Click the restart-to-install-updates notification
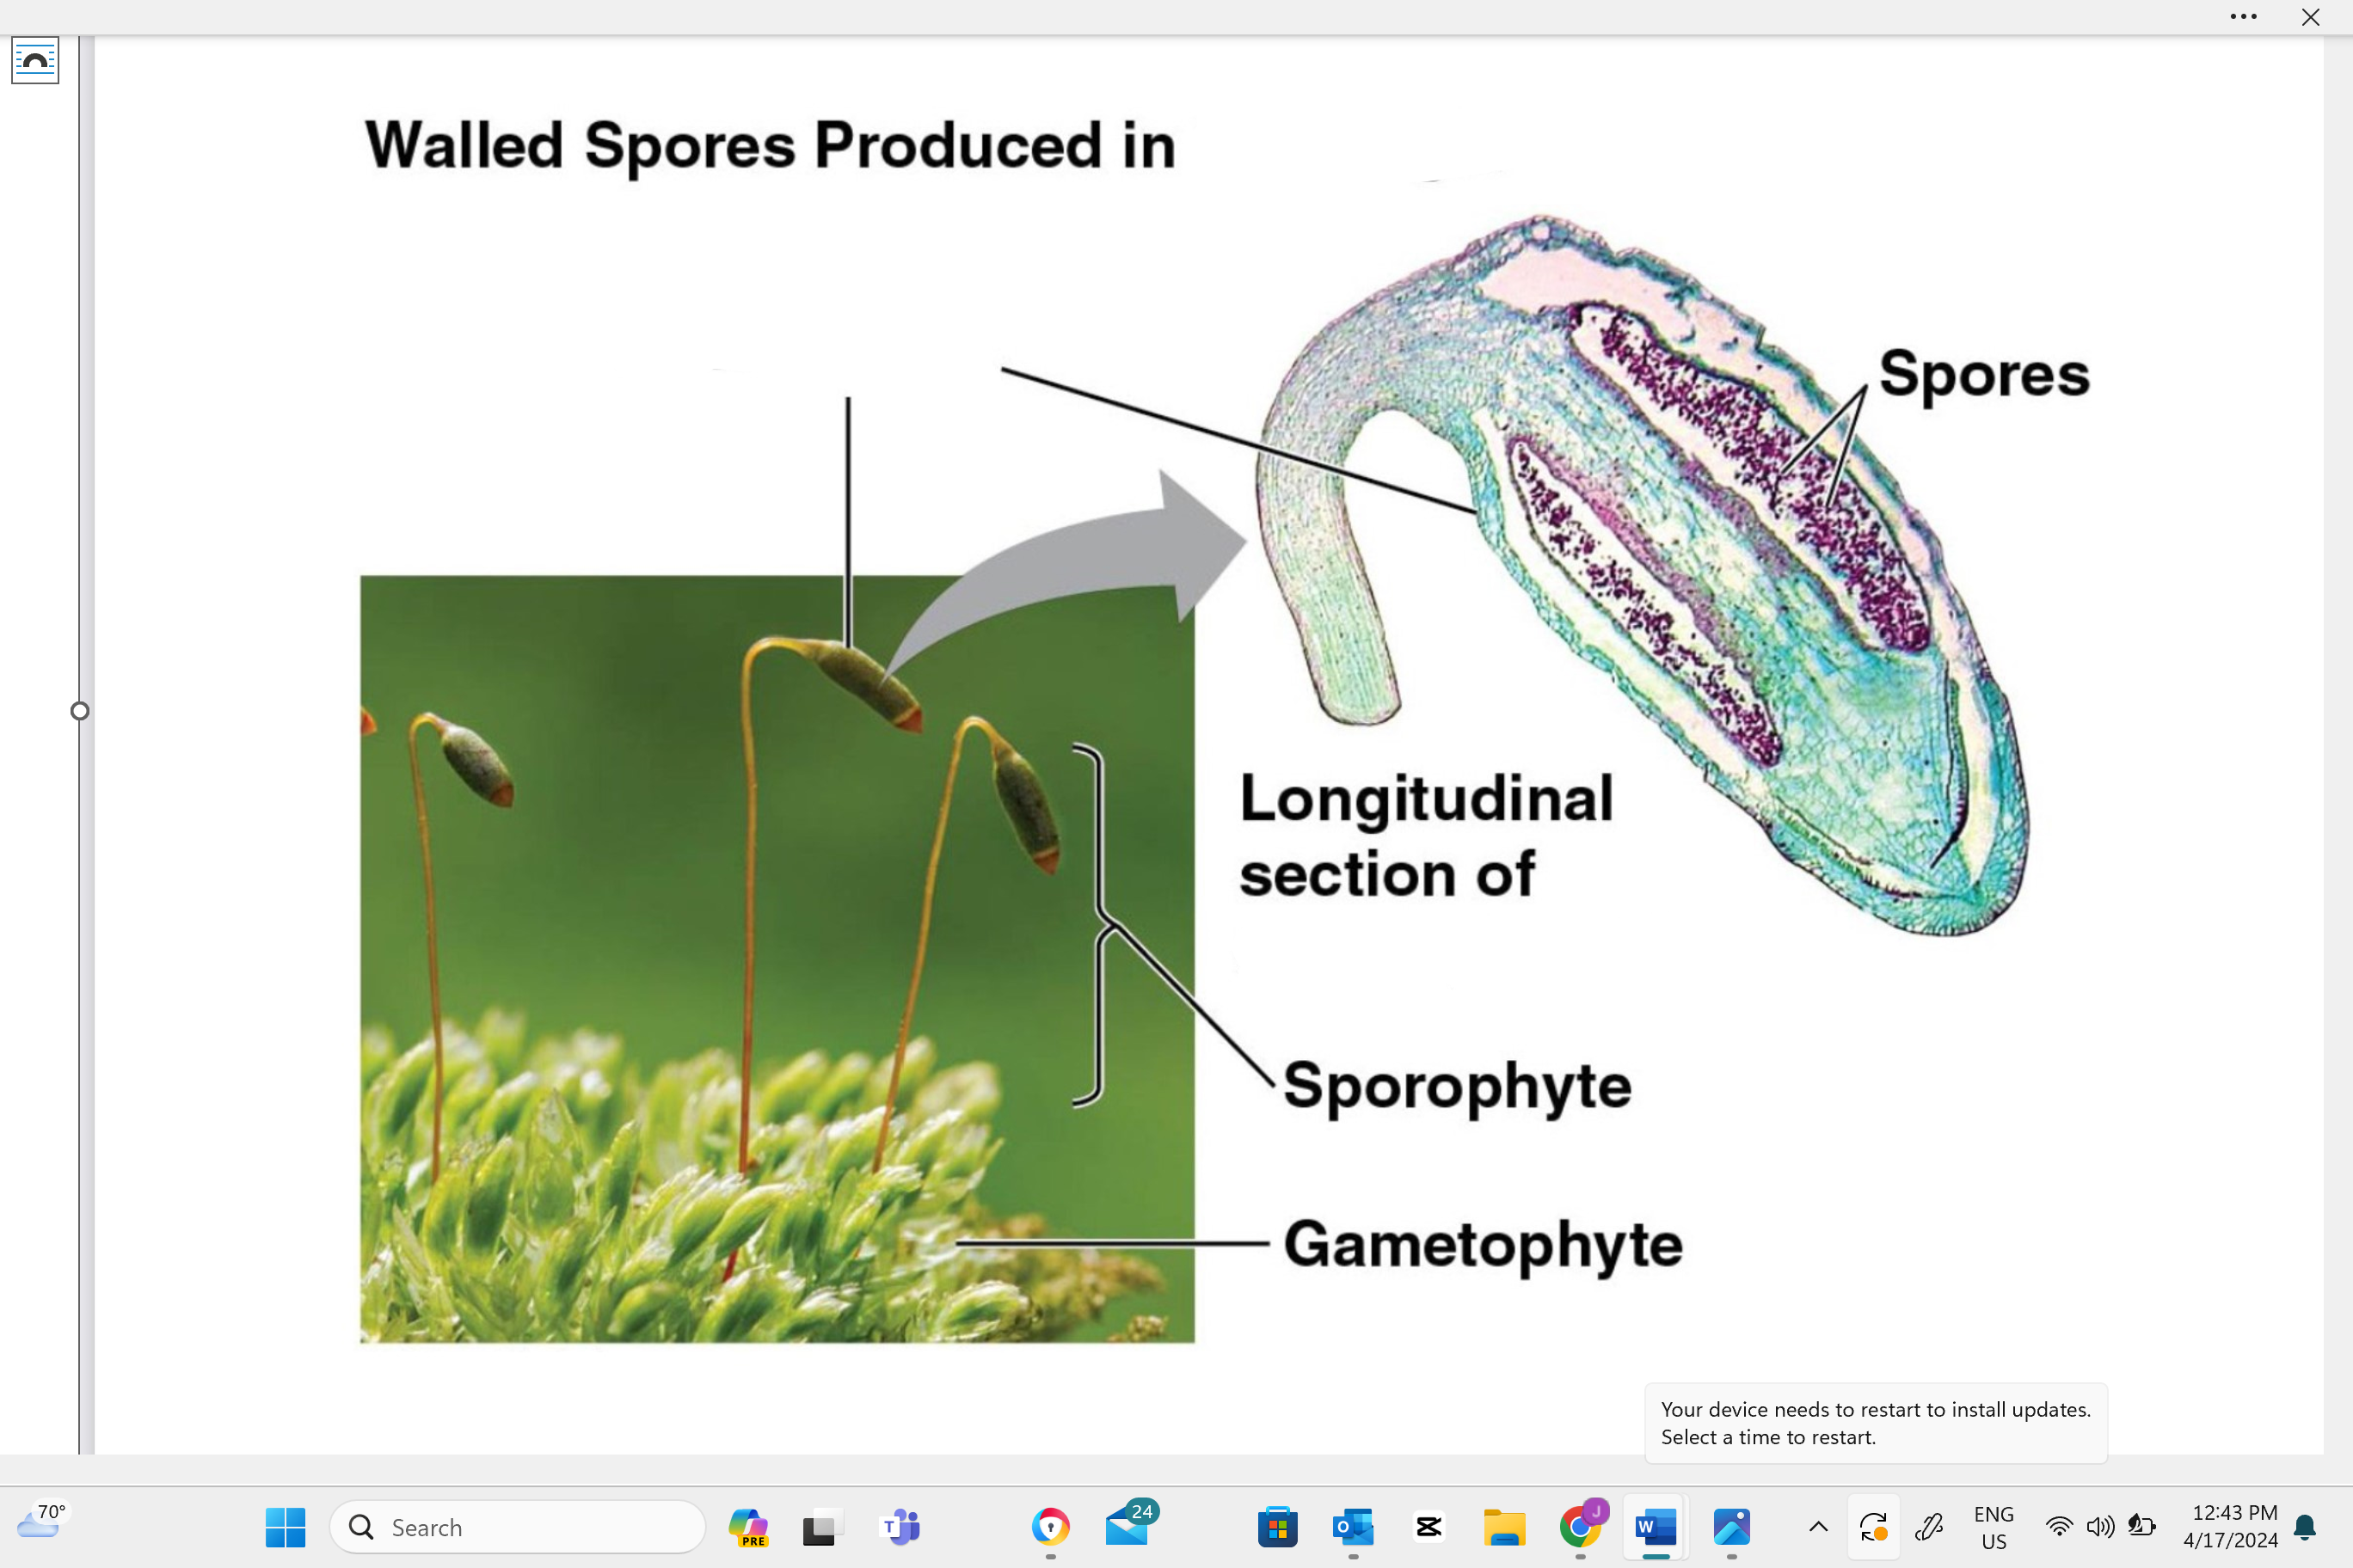Viewport: 2353px width, 1568px height. (x=1876, y=1423)
